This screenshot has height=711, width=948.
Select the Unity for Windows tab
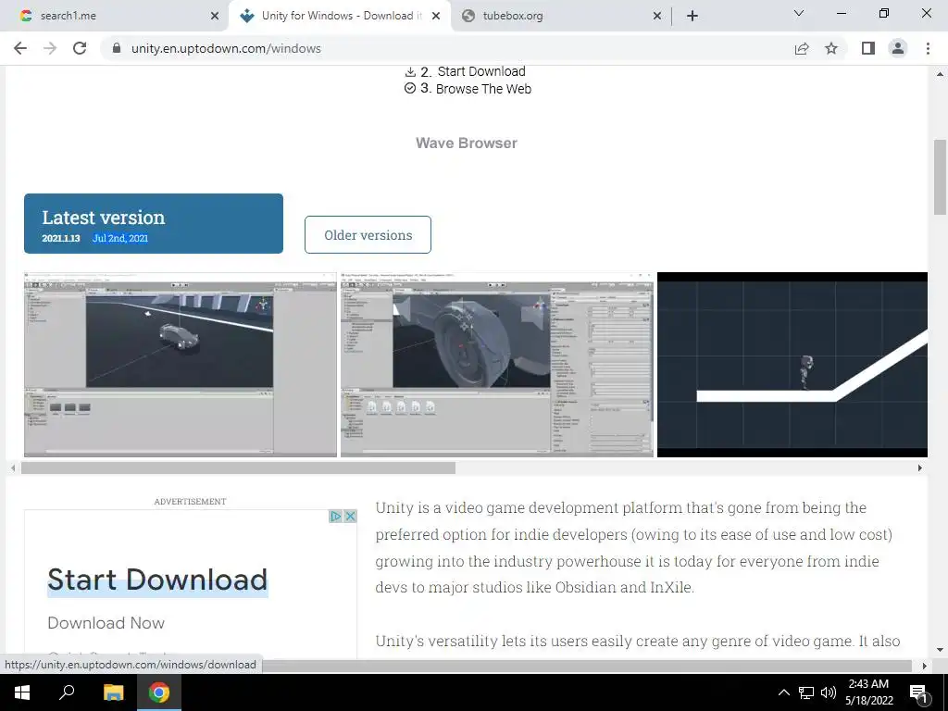coord(342,16)
